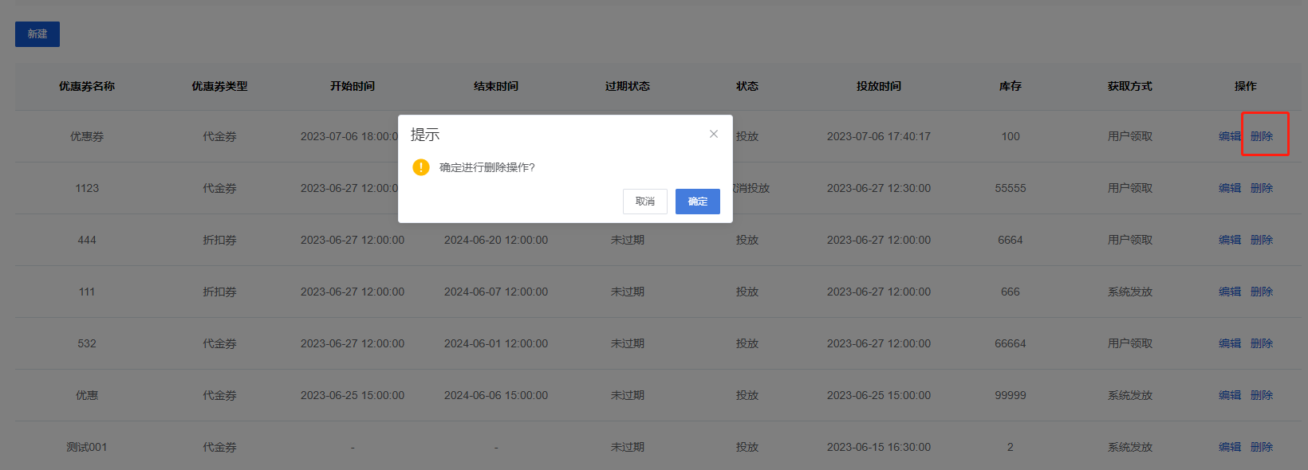This screenshot has height=470, width=1308.
Task: Click the 投放时间 column header
Action: 879,86
